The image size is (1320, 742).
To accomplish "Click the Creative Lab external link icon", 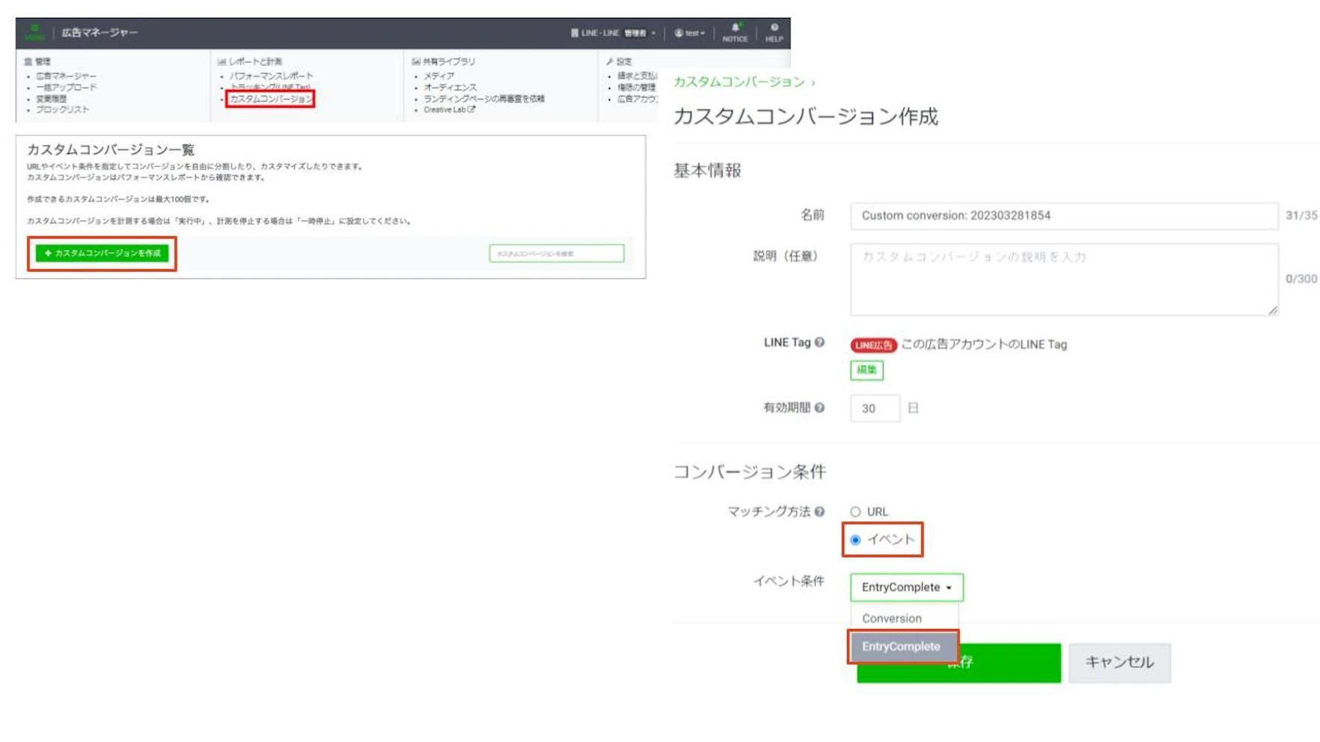I will (x=471, y=109).
